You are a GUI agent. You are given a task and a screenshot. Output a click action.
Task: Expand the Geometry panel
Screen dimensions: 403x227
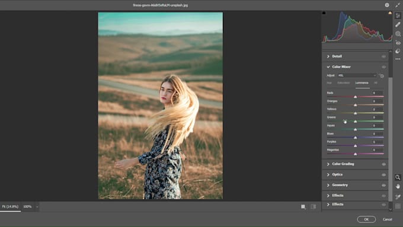328,185
